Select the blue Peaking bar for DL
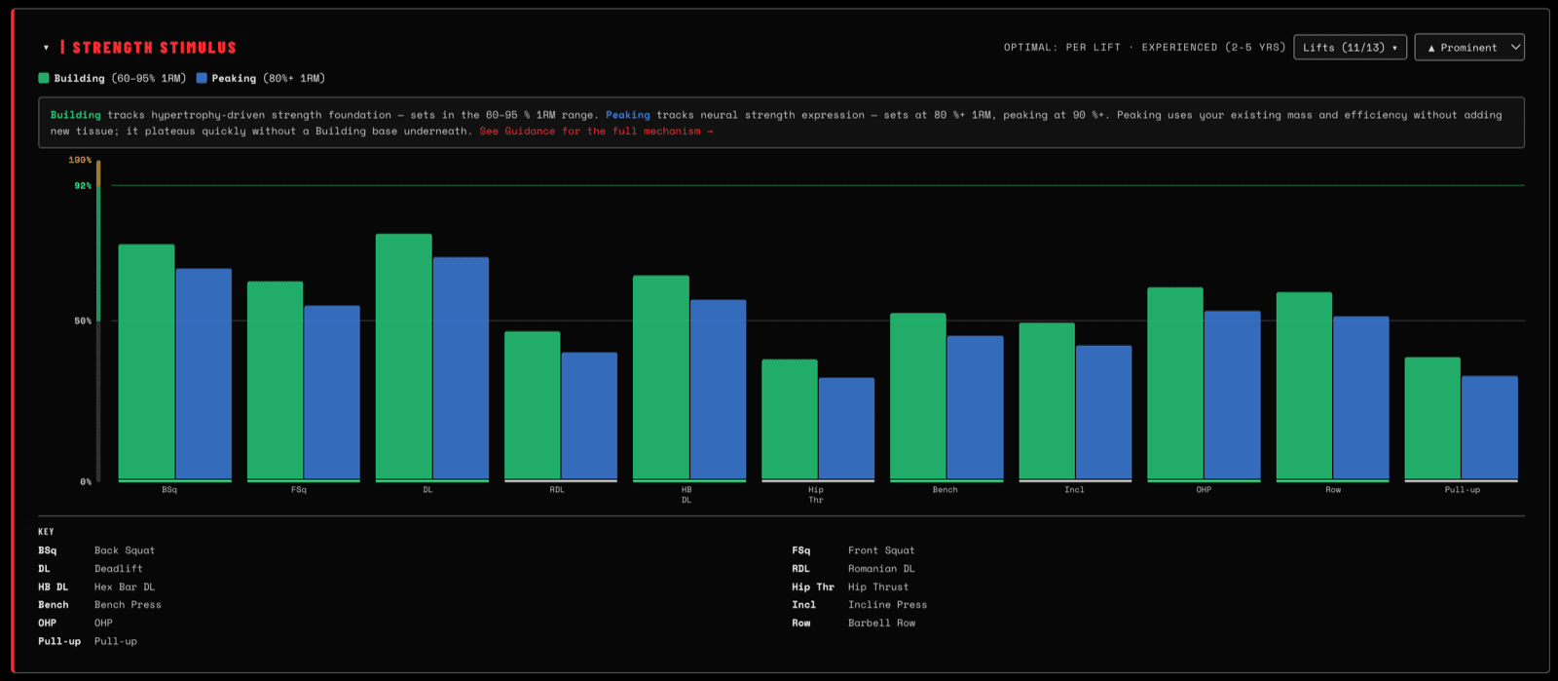The width and height of the screenshot is (1558, 681). coord(461,368)
